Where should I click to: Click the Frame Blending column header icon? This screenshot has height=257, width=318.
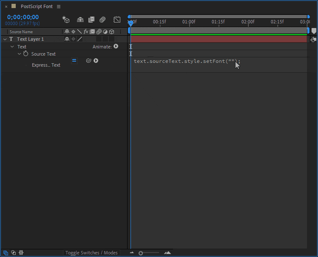(92, 31)
